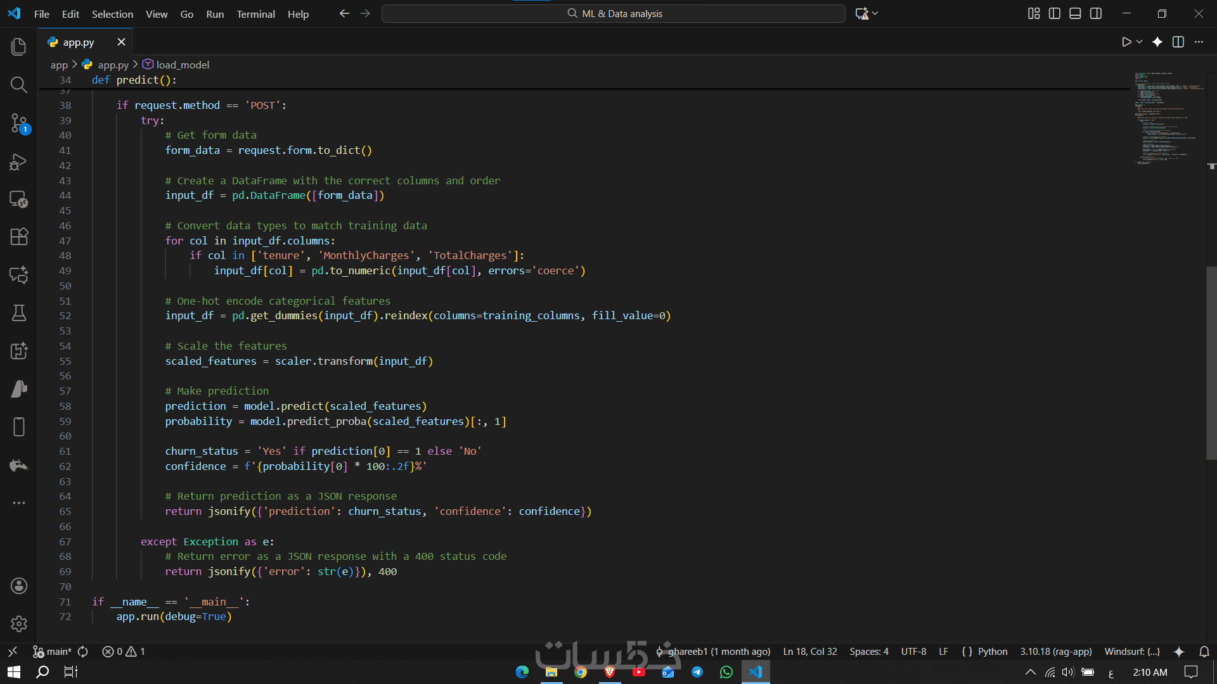The height and width of the screenshot is (684, 1217).
Task: Open the editor More Actions ellipsis menu
Action: pos(1199,42)
